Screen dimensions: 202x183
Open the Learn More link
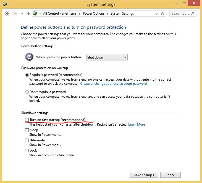click(x=137, y=124)
